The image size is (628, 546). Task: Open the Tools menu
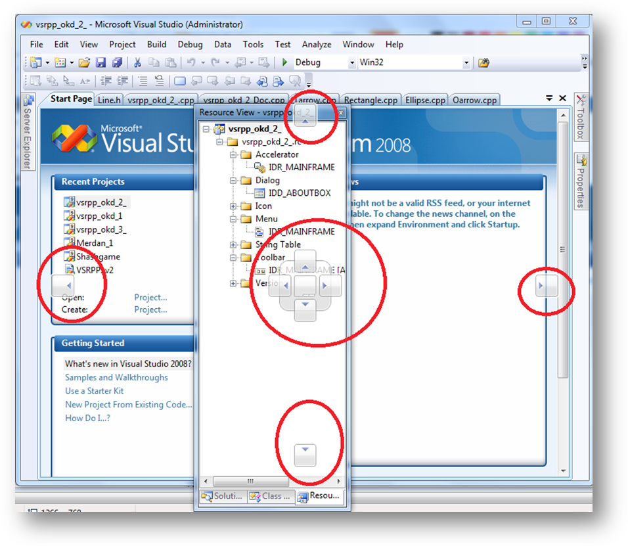coord(253,45)
